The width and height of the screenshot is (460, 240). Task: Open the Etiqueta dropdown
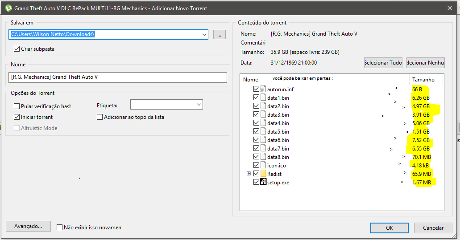[x=199, y=105]
